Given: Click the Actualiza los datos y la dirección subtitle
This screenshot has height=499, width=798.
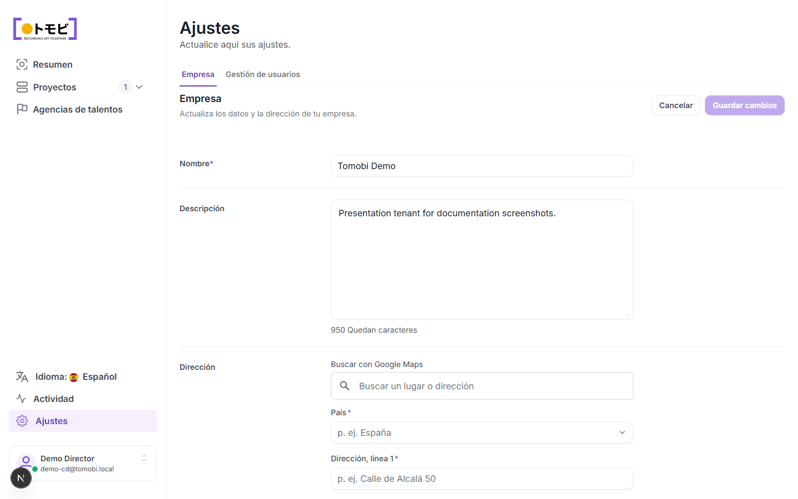Looking at the screenshot, I should point(268,114).
